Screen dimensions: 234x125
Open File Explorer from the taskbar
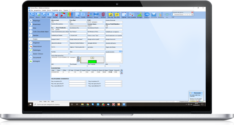tap(82, 104)
